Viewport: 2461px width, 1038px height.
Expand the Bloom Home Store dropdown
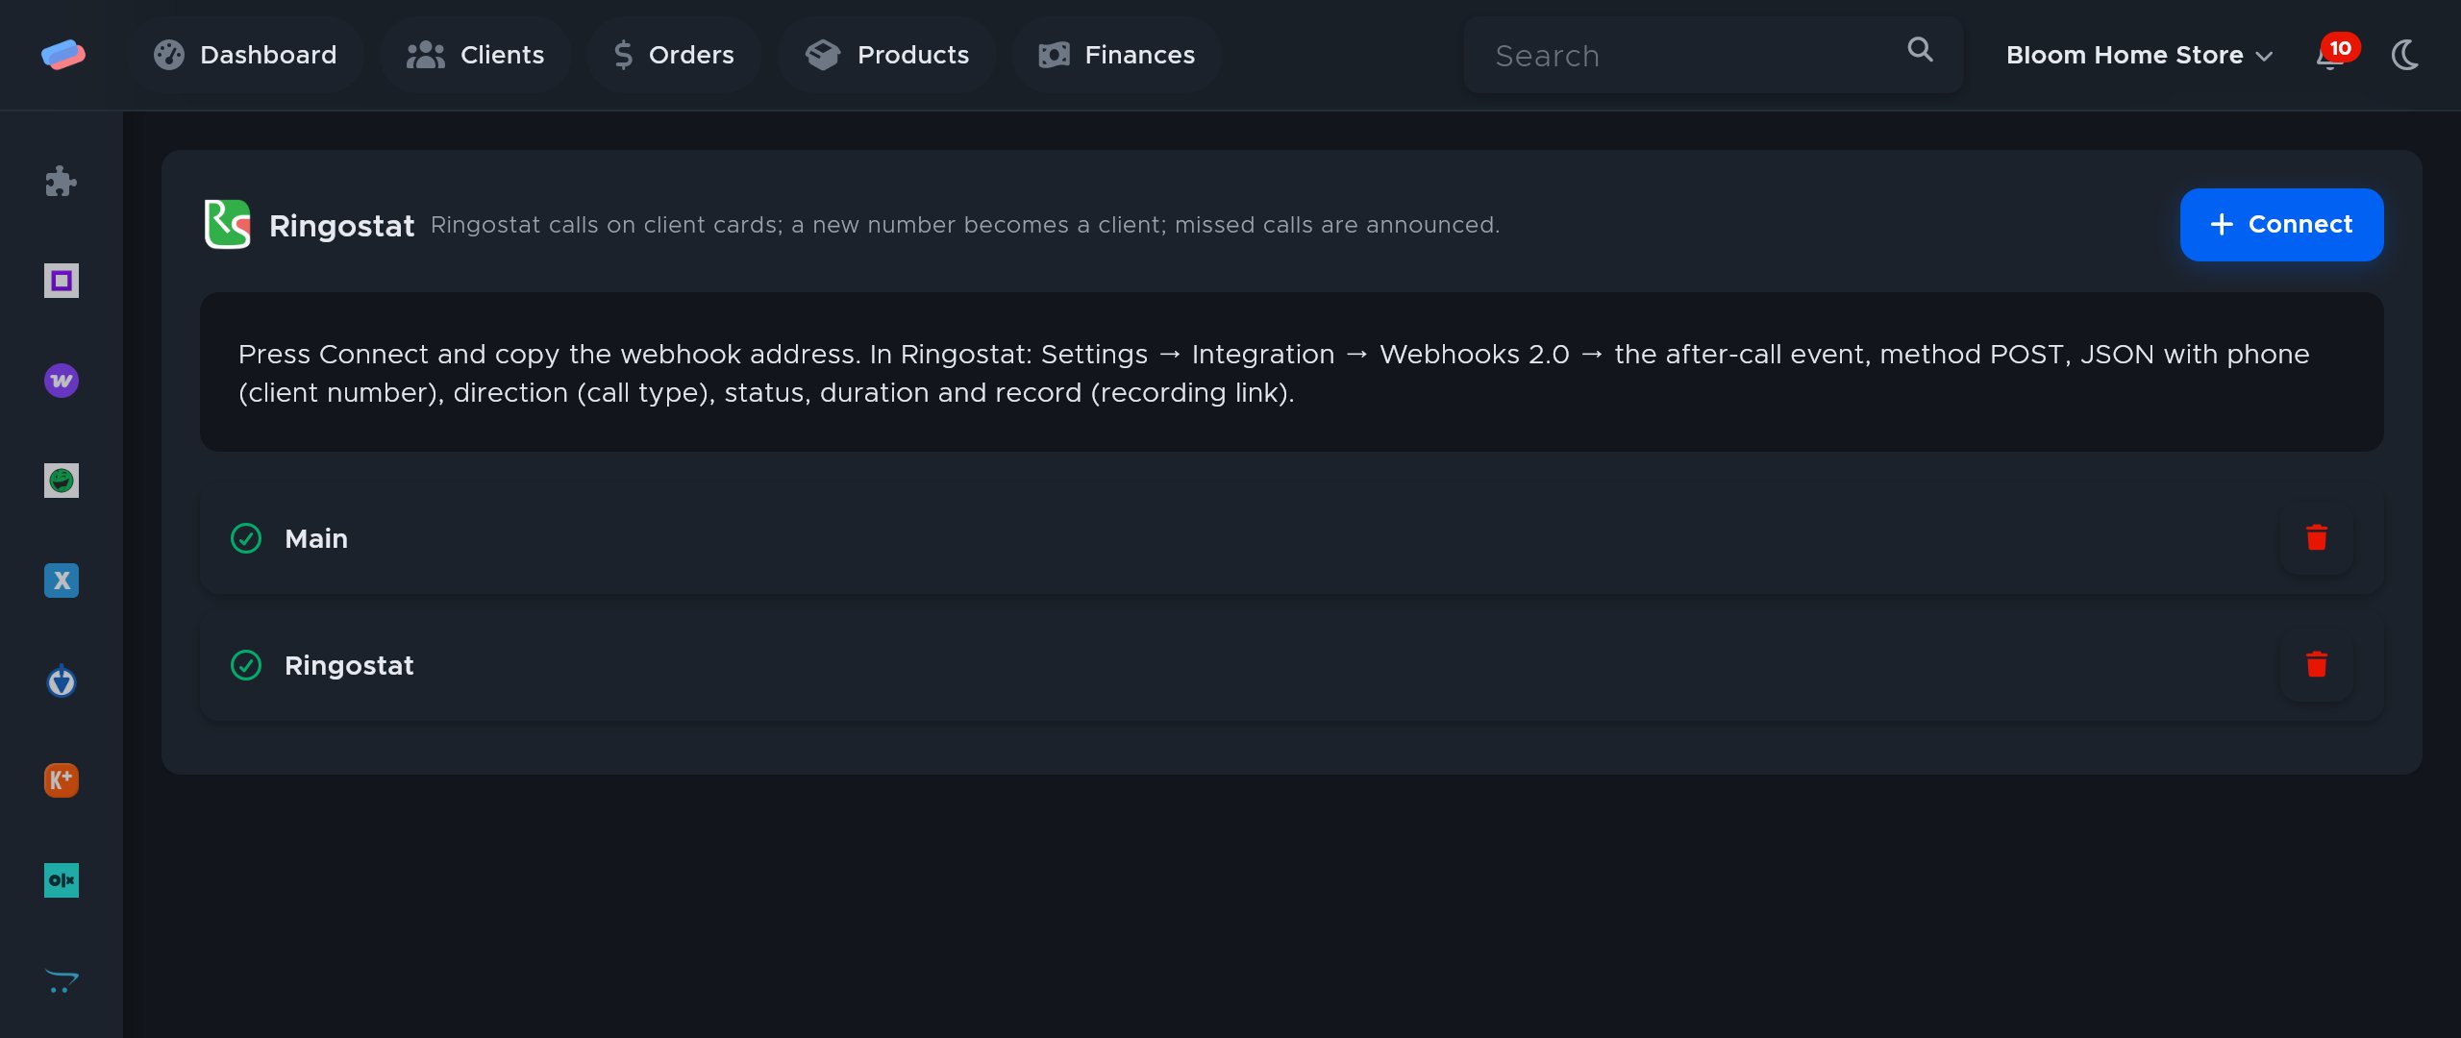[2139, 55]
